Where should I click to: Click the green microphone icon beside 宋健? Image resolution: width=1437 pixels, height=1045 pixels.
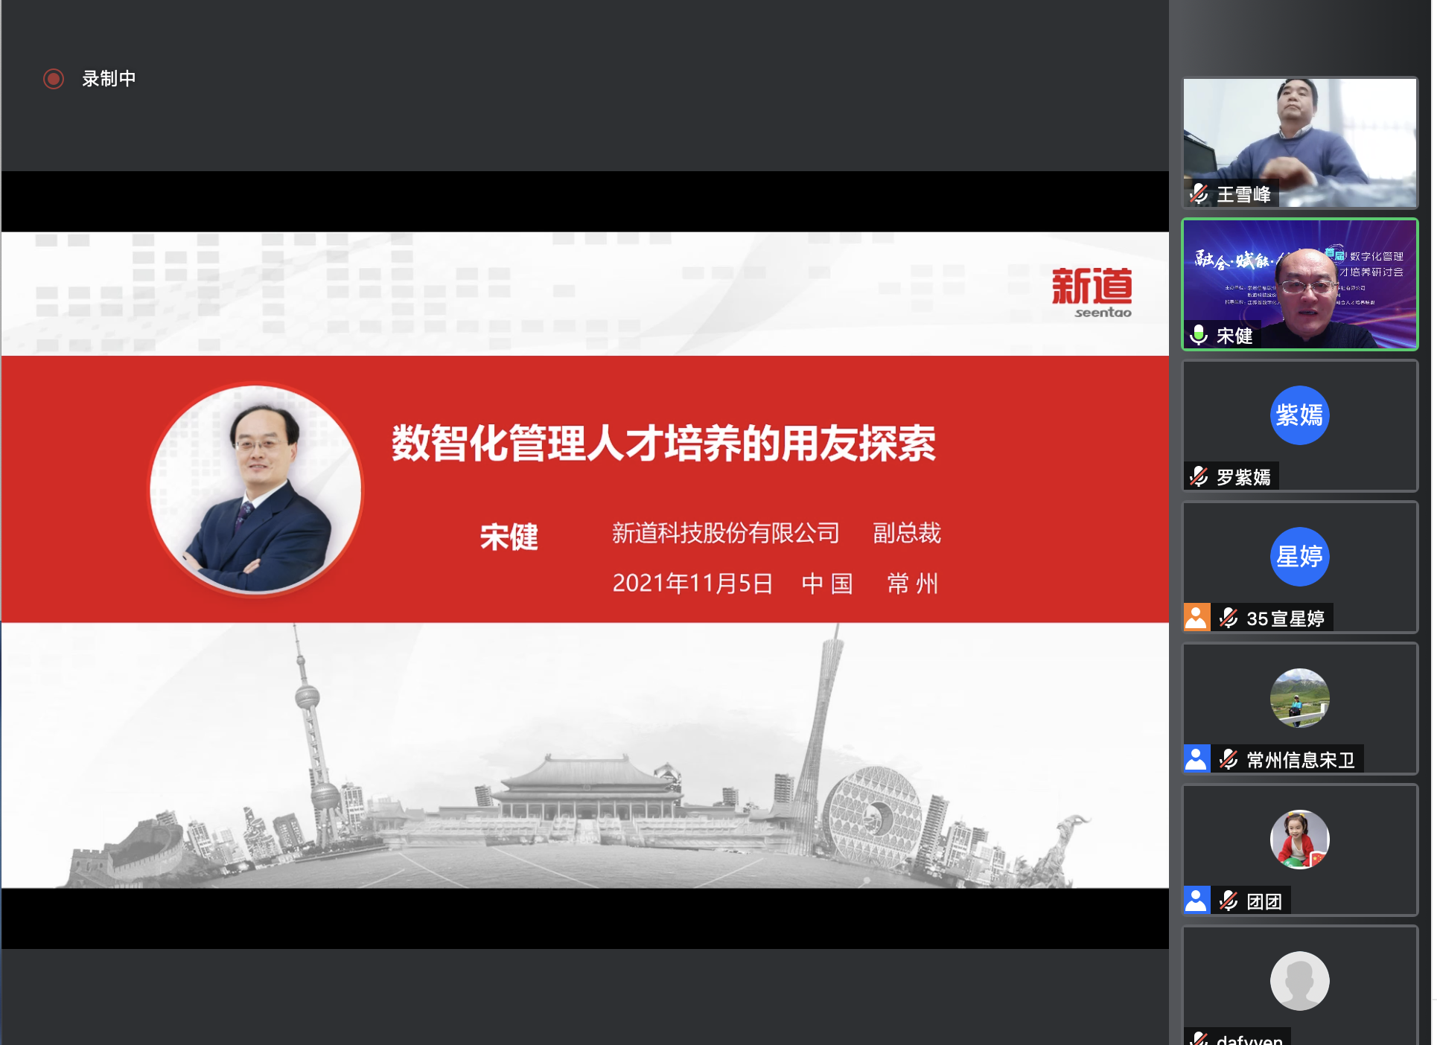[1199, 336]
